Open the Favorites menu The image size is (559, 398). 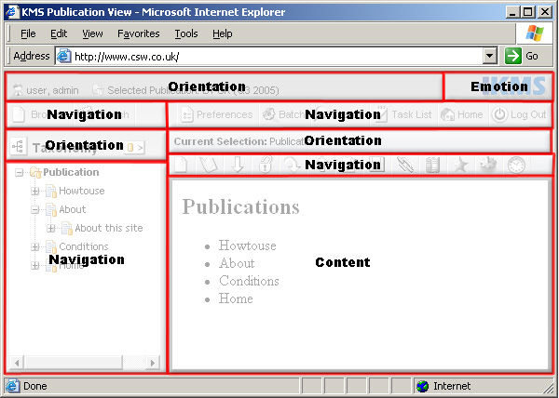[138, 33]
